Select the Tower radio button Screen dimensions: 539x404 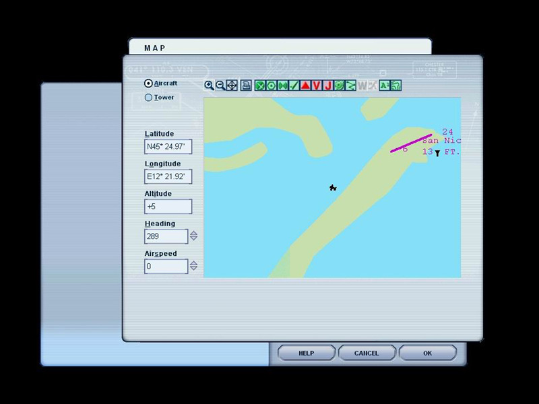148,98
